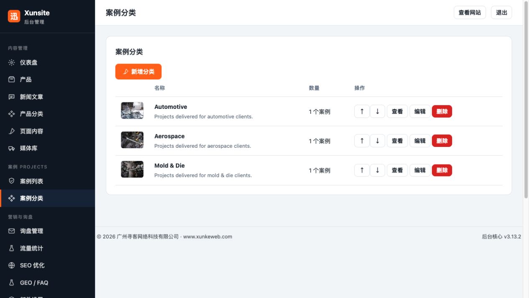The width and height of the screenshot is (529, 298).
Task: Delete the Mold & Die category
Action: pos(442,170)
